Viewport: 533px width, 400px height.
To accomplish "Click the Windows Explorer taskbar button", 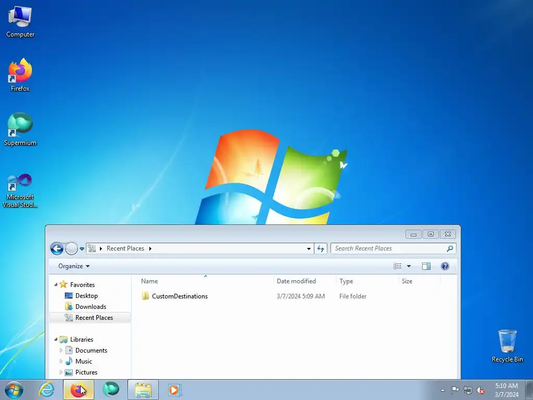I will (143, 390).
